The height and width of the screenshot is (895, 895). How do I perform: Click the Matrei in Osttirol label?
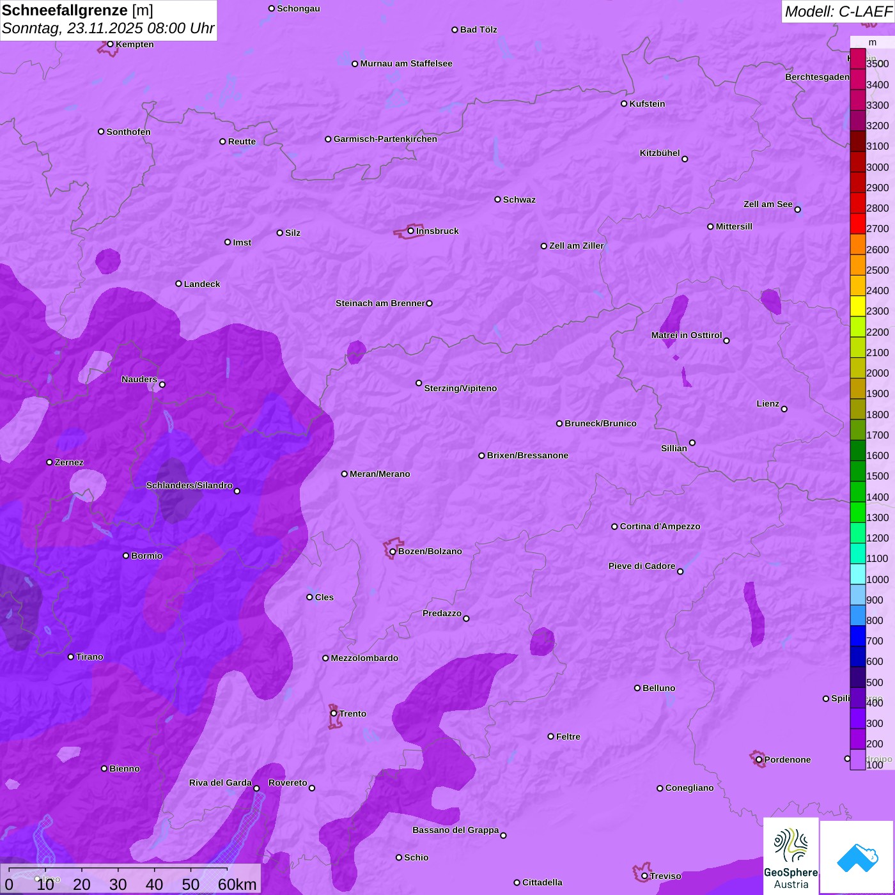pos(687,335)
